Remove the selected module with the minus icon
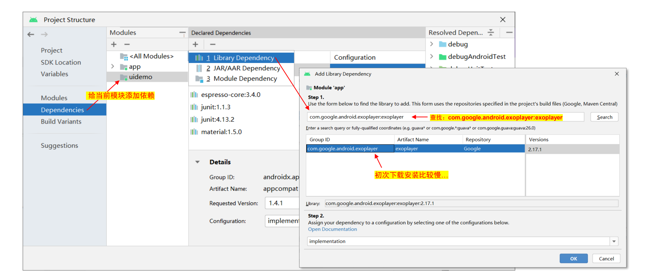The width and height of the screenshot is (648, 280). click(x=127, y=44)
